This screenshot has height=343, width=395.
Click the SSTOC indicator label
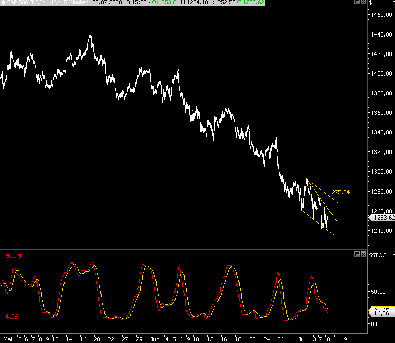(x=378, y=255)
